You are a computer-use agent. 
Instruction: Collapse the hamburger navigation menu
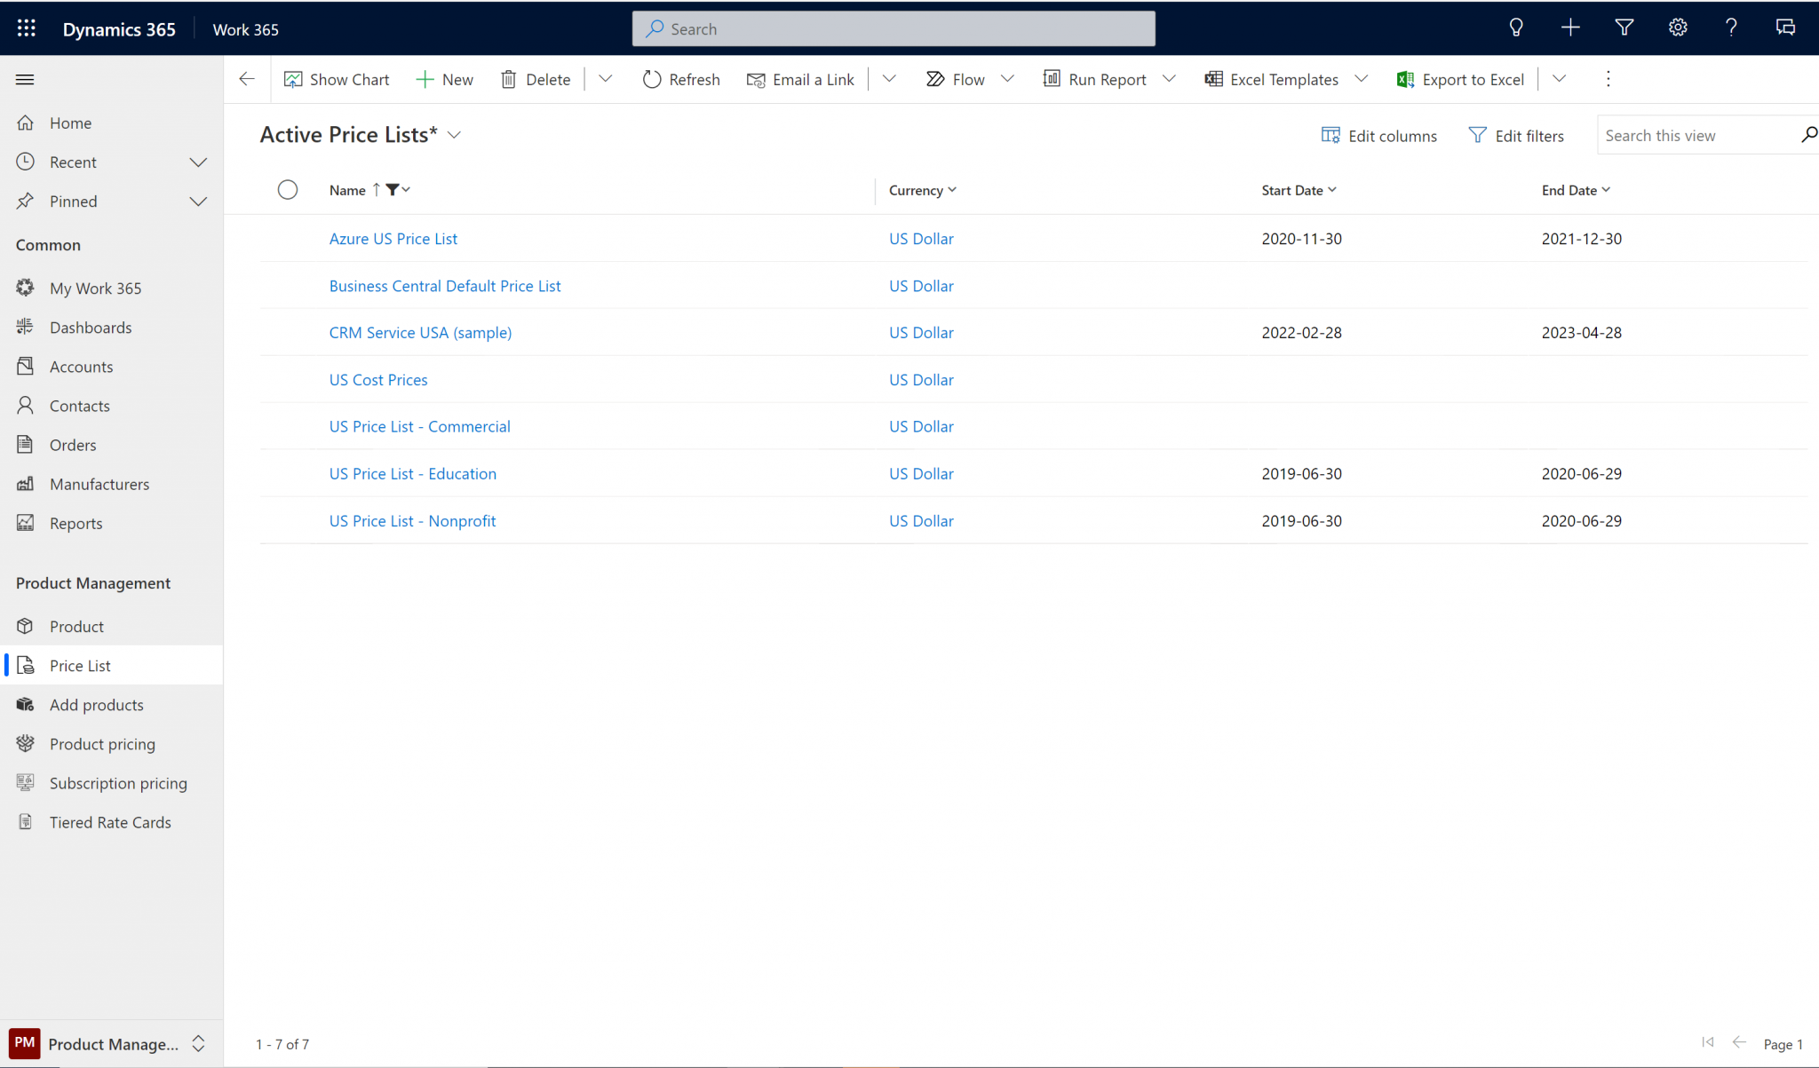(25, 80)
